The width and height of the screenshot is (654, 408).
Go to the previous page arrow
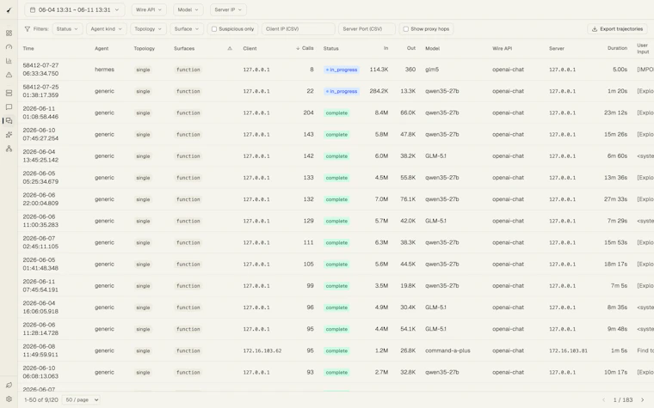point(603,400)
